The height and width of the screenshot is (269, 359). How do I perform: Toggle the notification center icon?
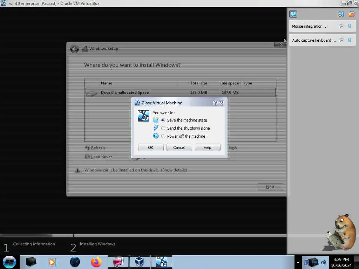point(293,14)
